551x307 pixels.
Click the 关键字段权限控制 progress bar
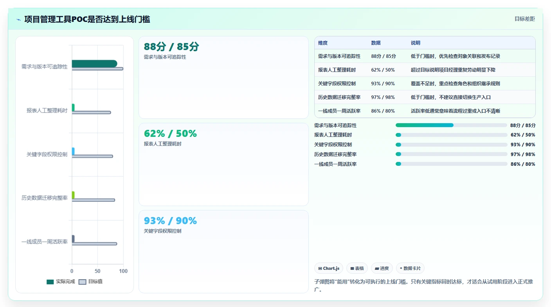[451, 145]
